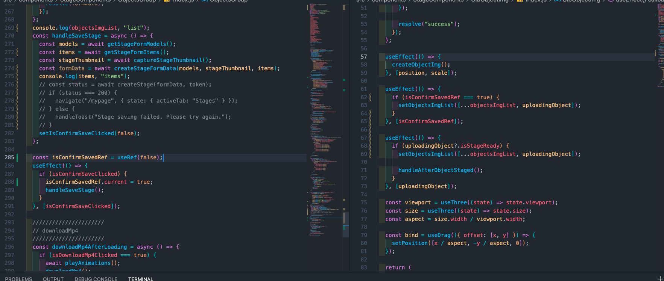This screenshot has height=281, width=664.
Task: Open the PROBLEMS panel tab
Action: (x=18, y=279)
